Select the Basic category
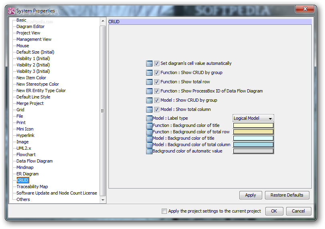This screenshot has height=229, width=325. [21, 20]
